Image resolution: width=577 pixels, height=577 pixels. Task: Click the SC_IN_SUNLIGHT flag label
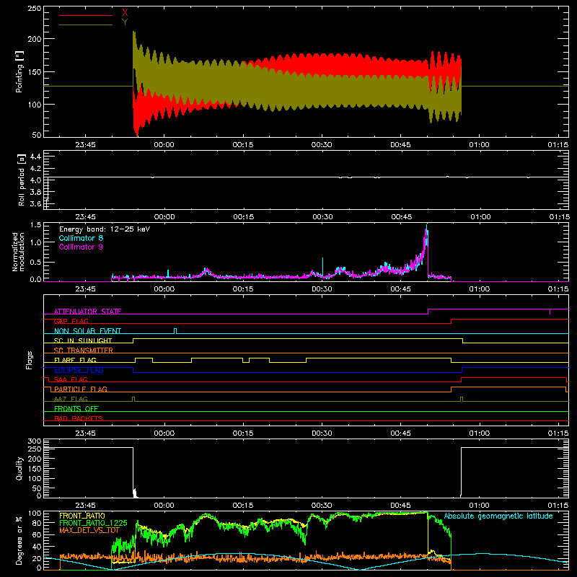[83, 340]
